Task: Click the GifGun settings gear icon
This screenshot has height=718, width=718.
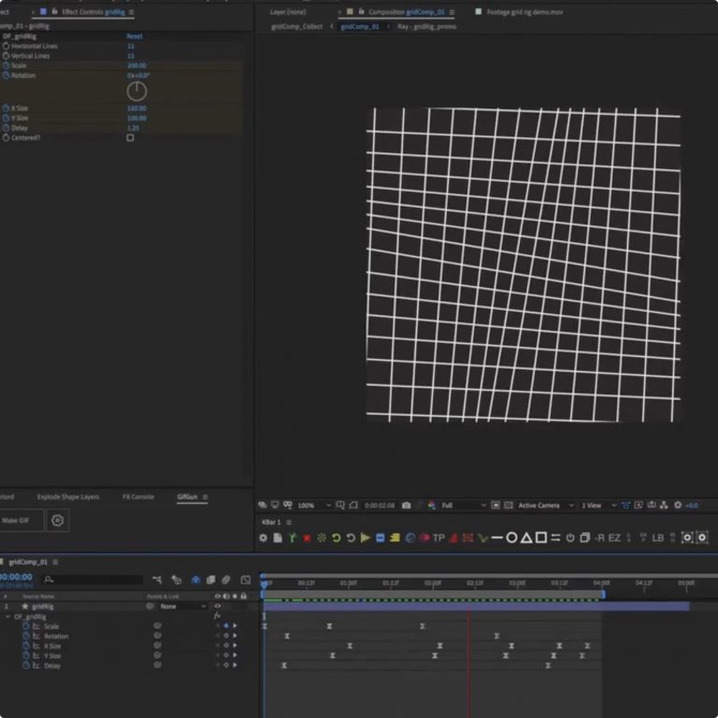Action: (58, 521)
